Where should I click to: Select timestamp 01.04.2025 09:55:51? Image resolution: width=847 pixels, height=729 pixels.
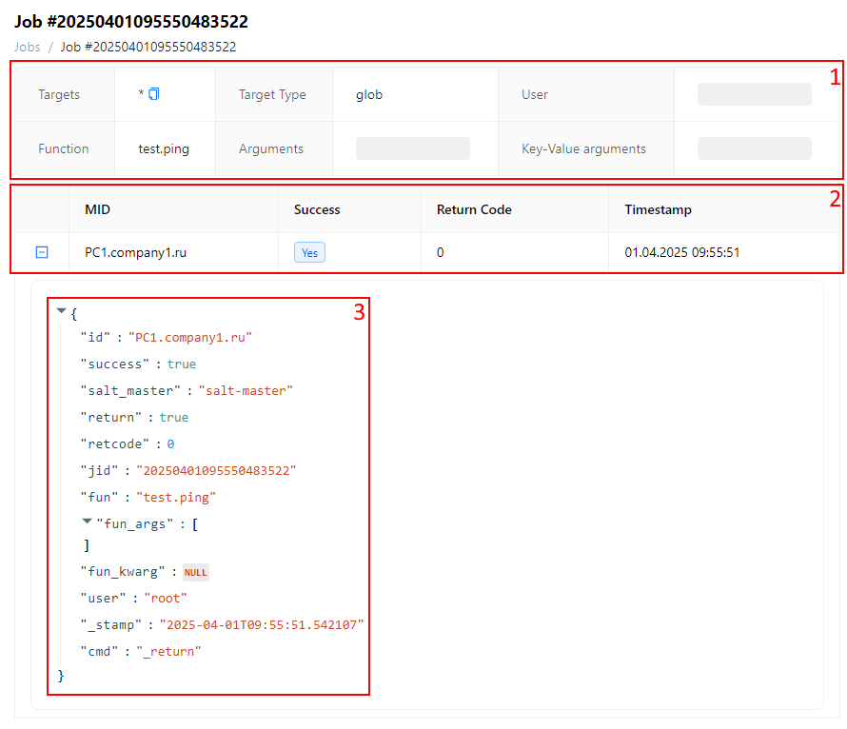point(681,253)
